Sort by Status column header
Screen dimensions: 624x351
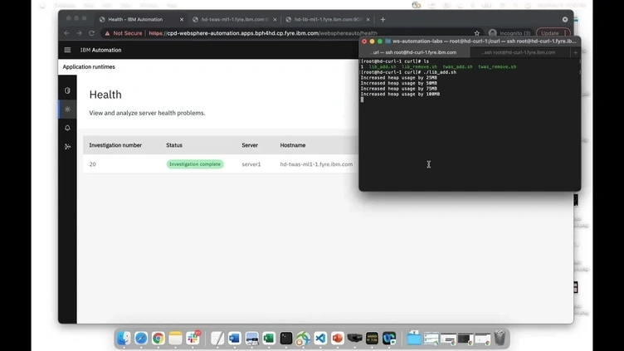tap(174, 145)
